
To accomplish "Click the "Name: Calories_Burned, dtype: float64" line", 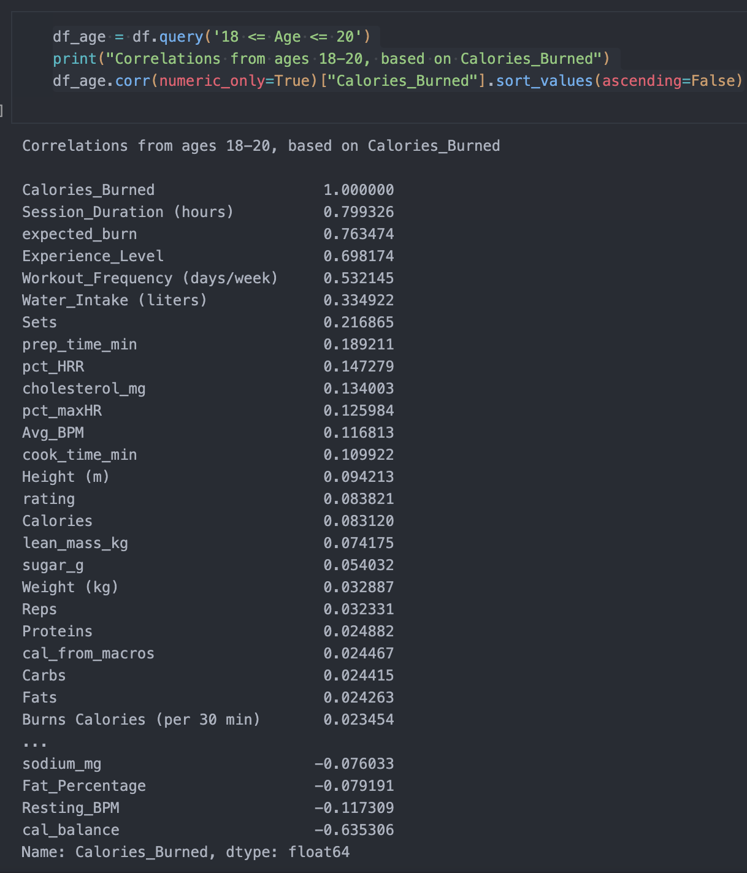I will [185, 852].
